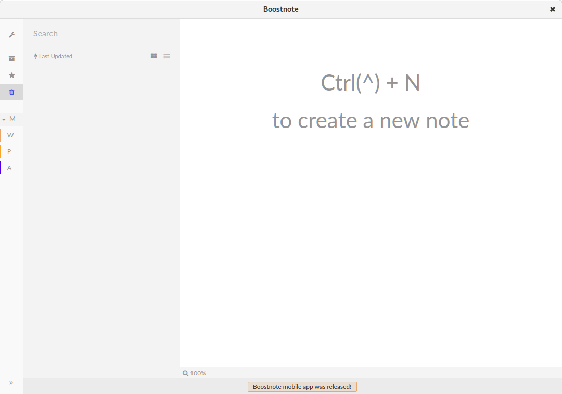Click the 100% zoom control
Viewport: 562px width, 394px height.
194,373
